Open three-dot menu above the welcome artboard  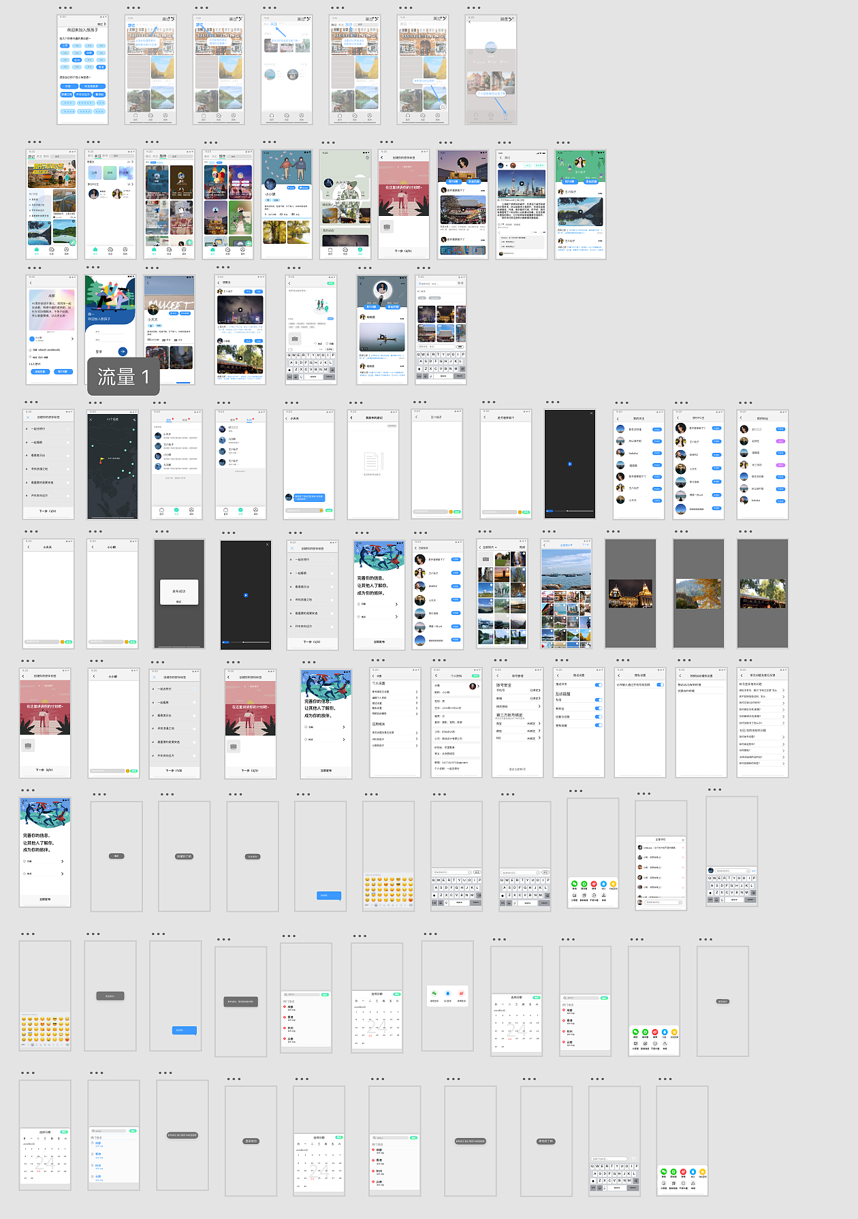coord(65,8)
